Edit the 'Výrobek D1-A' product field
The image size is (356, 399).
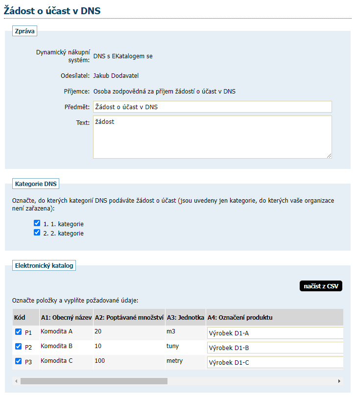274,334
